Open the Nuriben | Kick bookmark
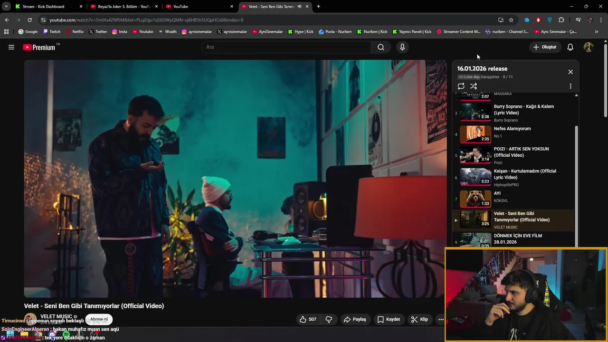Image resolution: width=608 pixels, height=342 pixels. pos(372,32)
